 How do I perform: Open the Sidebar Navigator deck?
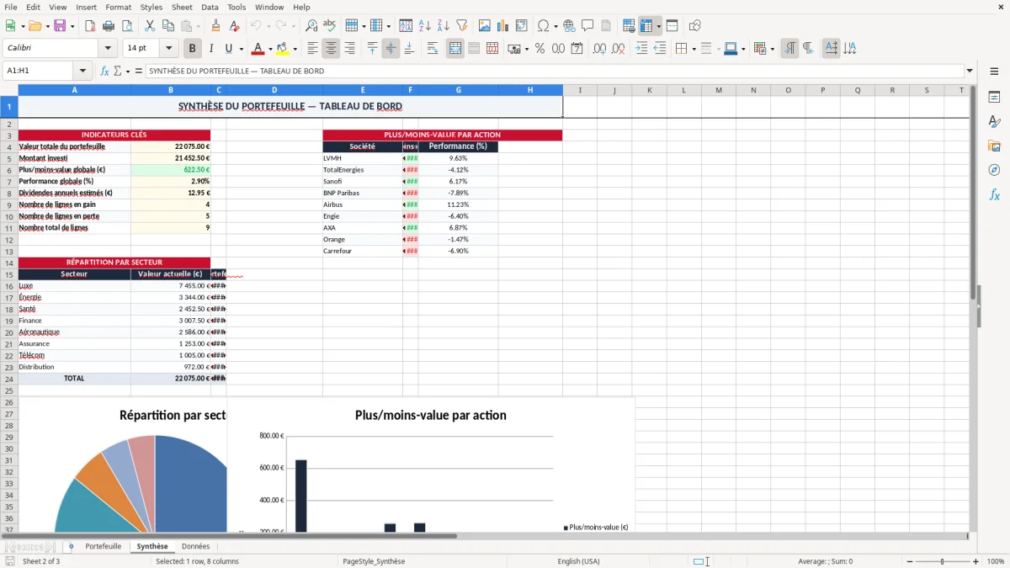click(994, 170)
